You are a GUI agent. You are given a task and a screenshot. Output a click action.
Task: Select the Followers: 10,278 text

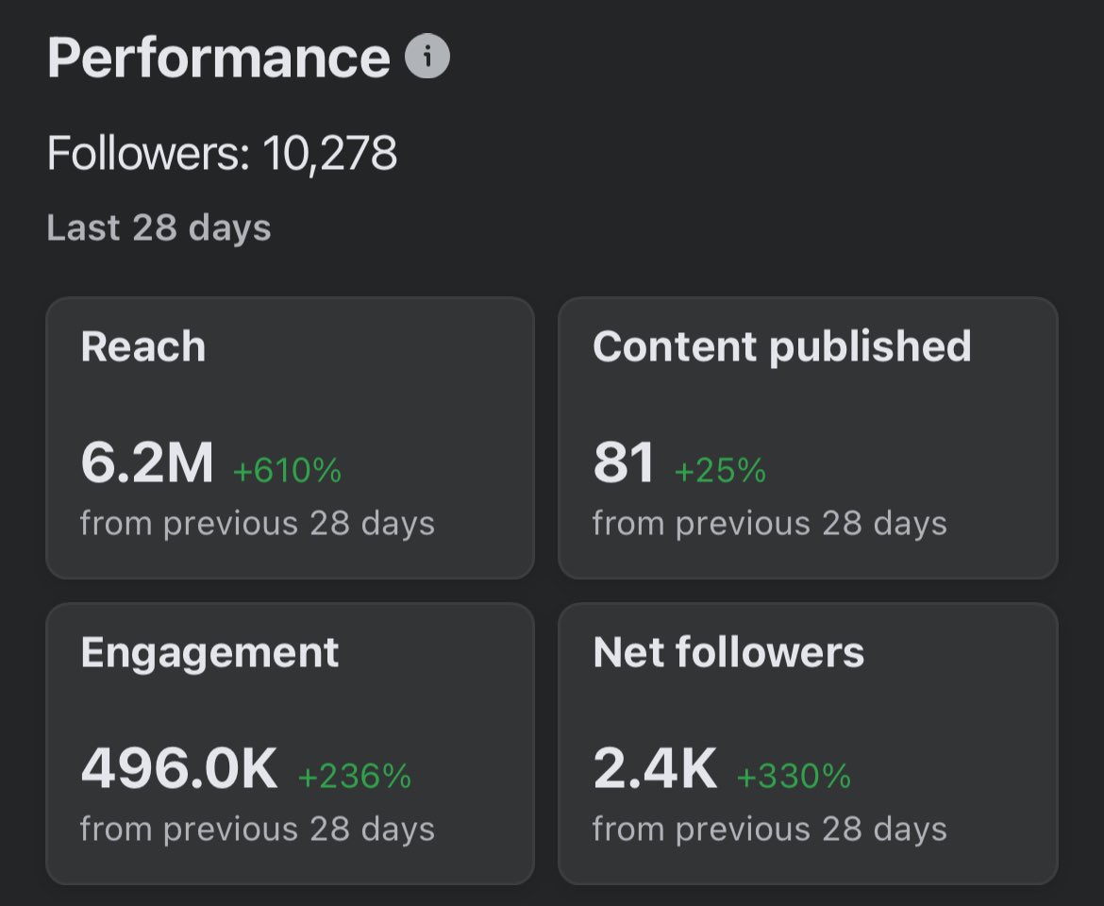tap(222, 153)
